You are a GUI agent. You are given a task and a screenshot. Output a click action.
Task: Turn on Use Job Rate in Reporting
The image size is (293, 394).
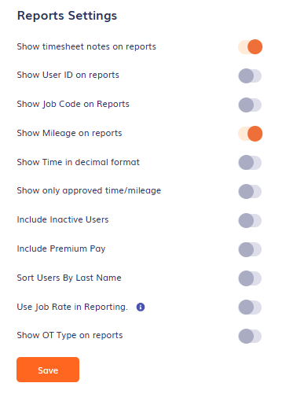click(250, 307)
